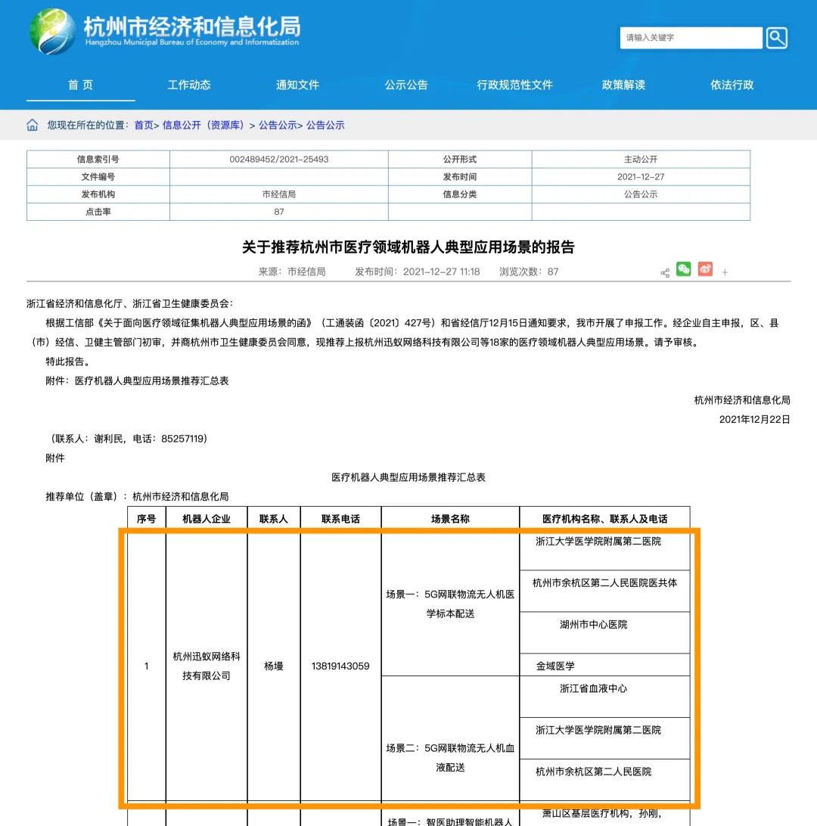
Task: Click table header 机器人企业
Action: 207,519
